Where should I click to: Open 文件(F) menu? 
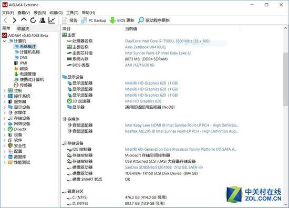8,13
